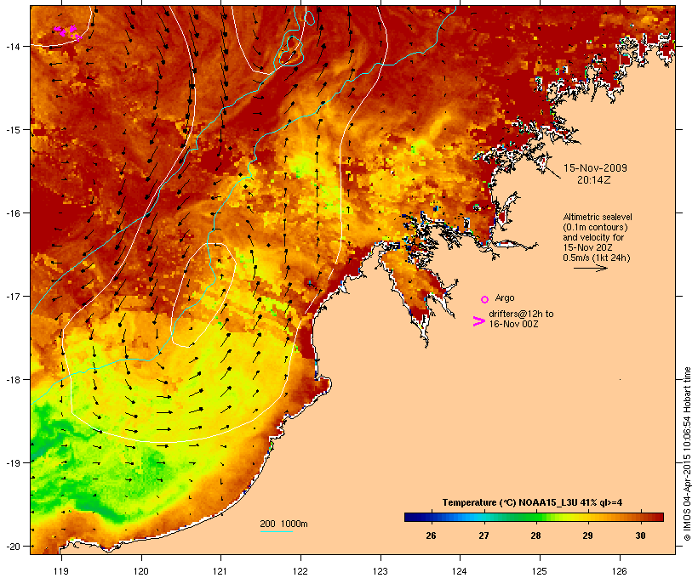Click the '20:14Z' time label
698x578 pixels.
(x=594, y=180)
